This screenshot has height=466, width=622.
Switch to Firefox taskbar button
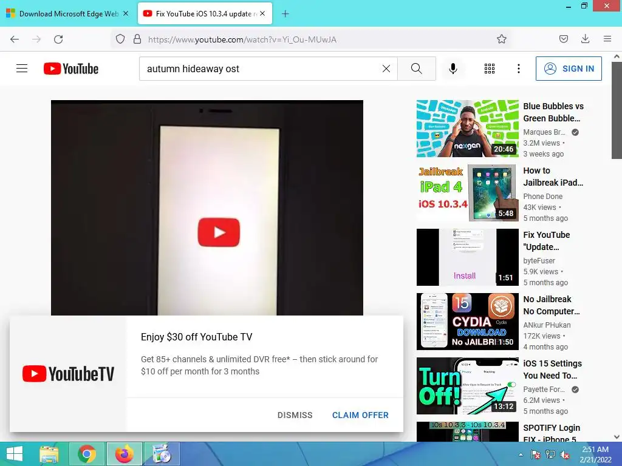point(124,454)
